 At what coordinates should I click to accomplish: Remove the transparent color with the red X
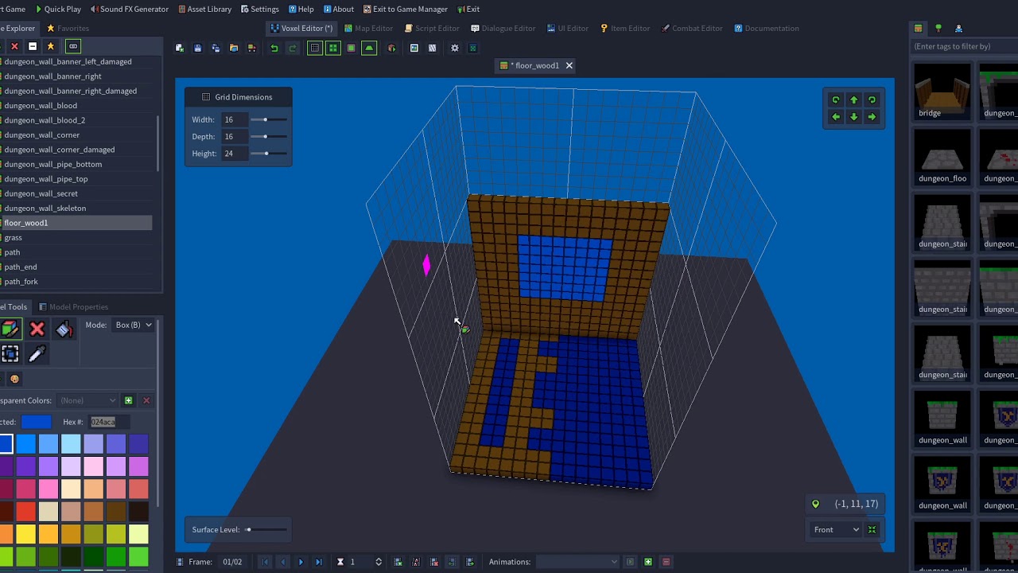click(146, 400)
